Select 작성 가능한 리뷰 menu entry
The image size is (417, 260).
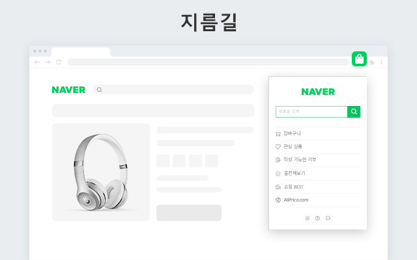pyautogui.click(x=317, y=160)
